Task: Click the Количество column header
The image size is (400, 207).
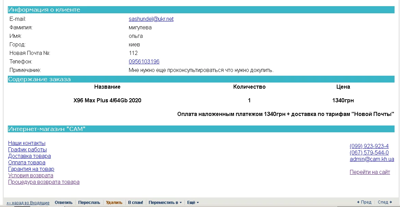Action: [249, 87]
